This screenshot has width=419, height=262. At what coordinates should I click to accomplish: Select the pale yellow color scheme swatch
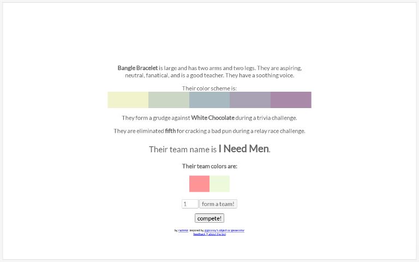[x=128, y=100]
